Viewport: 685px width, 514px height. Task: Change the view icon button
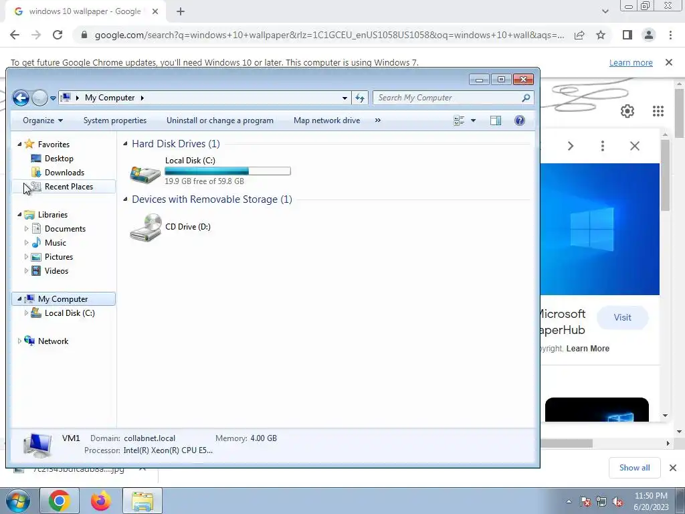point(459,120)
